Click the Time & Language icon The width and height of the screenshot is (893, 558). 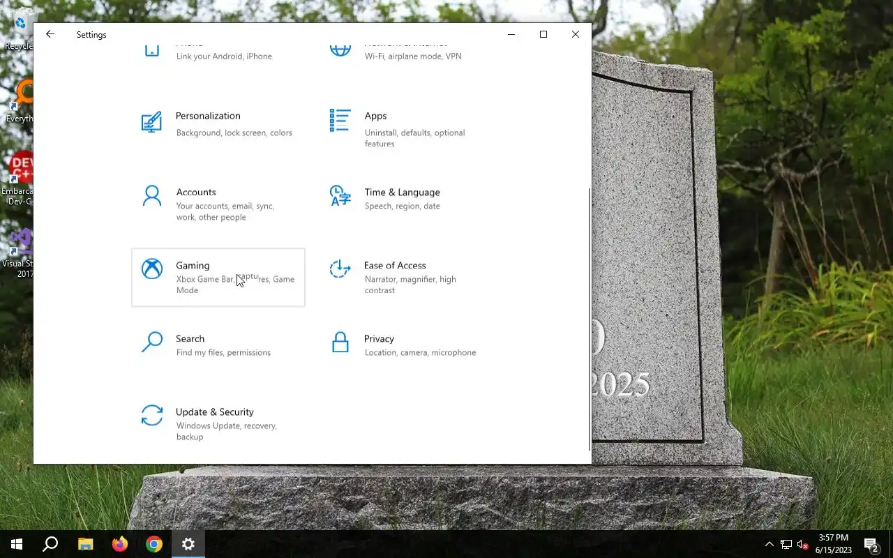[x=340, y=196]
